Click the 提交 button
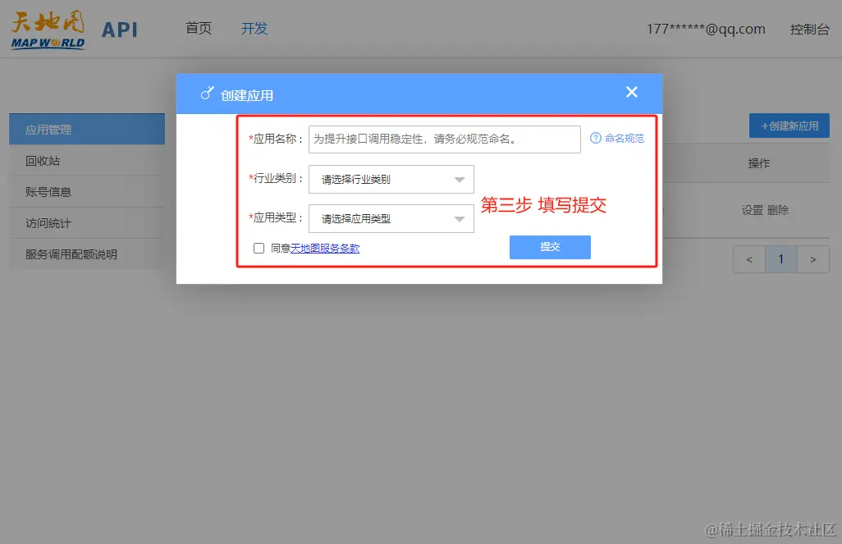842x544 pixels. tap(550, 247)
